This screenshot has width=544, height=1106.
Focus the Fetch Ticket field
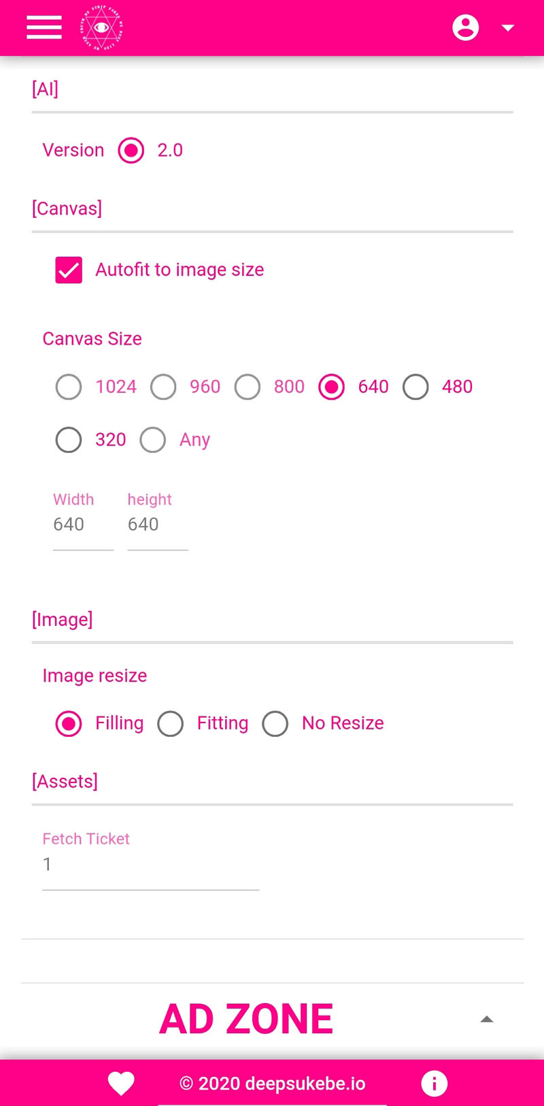click(x=150, y=865)
